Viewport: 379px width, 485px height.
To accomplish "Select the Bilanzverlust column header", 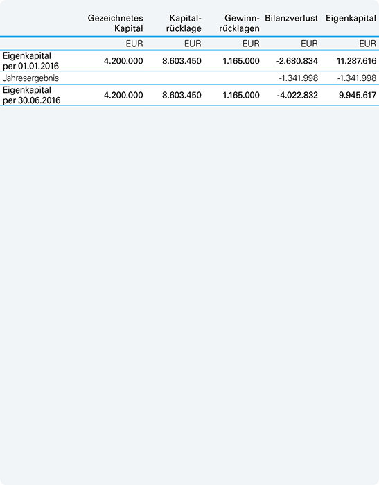I will [291, 18].
